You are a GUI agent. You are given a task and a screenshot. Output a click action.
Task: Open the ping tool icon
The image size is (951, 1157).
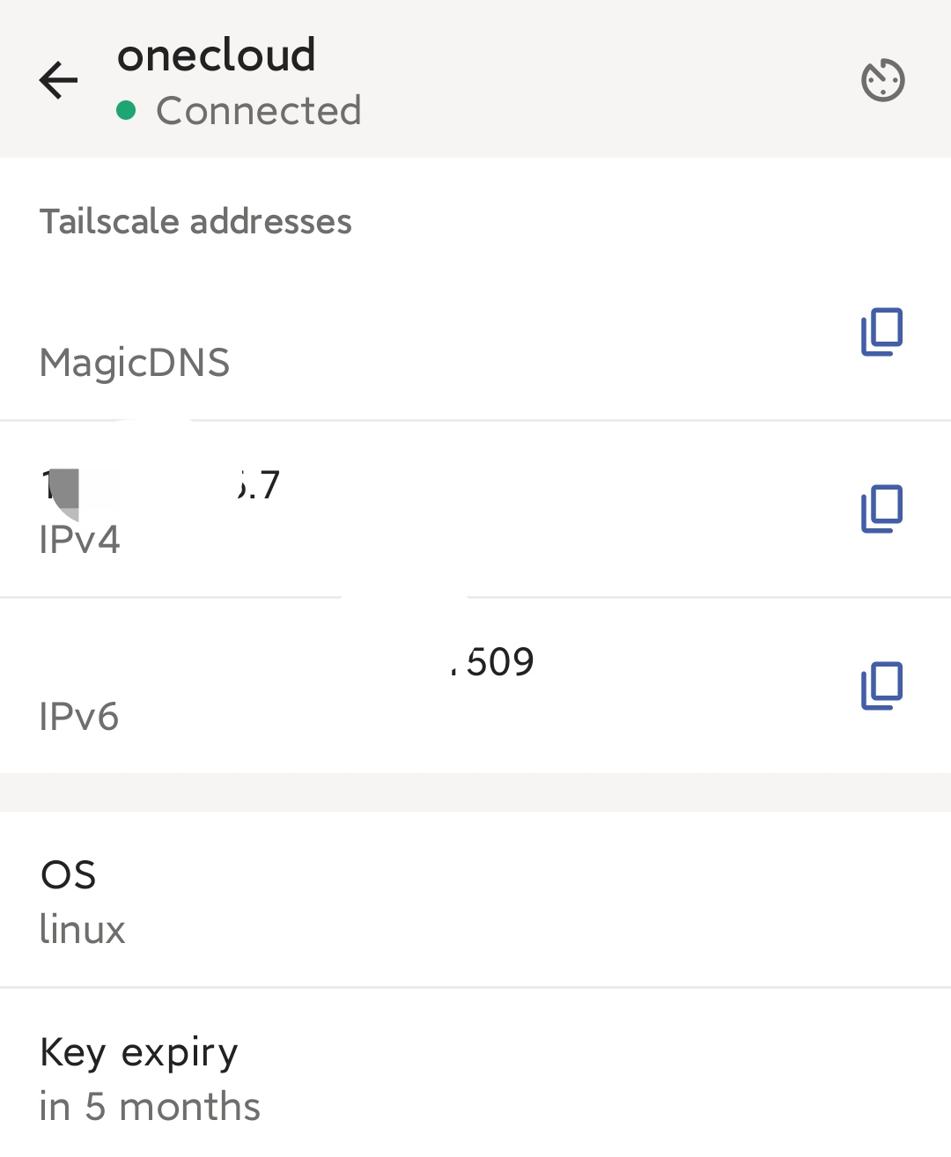(x=882, y=81)
